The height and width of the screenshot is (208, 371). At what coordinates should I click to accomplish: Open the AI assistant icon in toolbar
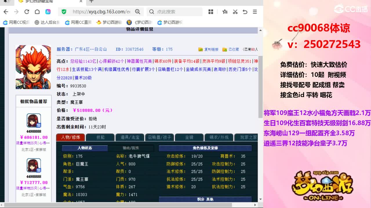[x=48, y=12]
